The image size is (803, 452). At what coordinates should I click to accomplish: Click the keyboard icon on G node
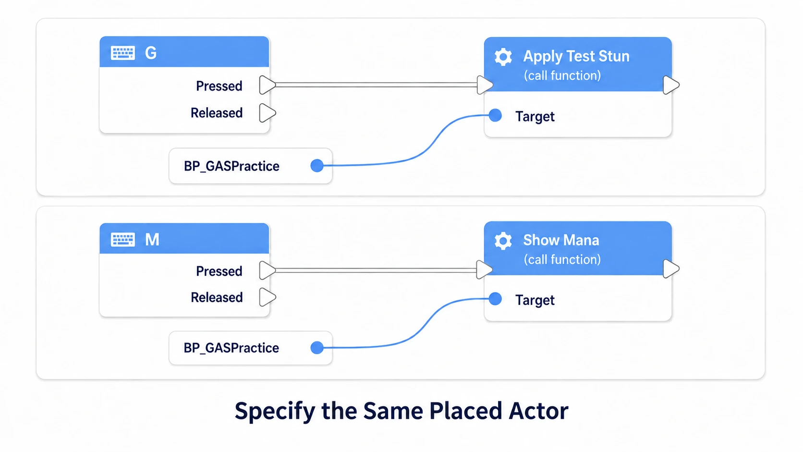(123, 53)
